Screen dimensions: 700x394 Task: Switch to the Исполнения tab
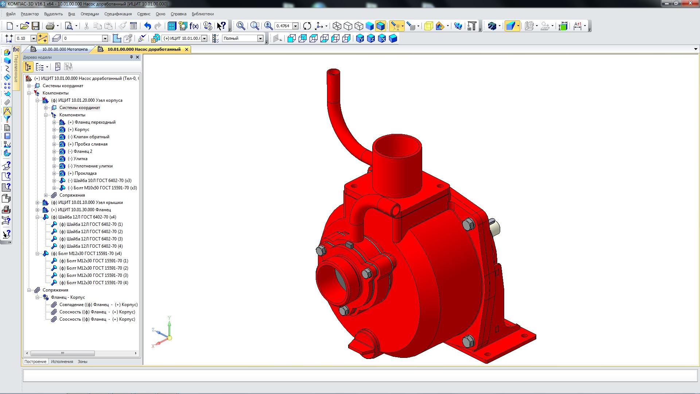(x=62, y=362)
